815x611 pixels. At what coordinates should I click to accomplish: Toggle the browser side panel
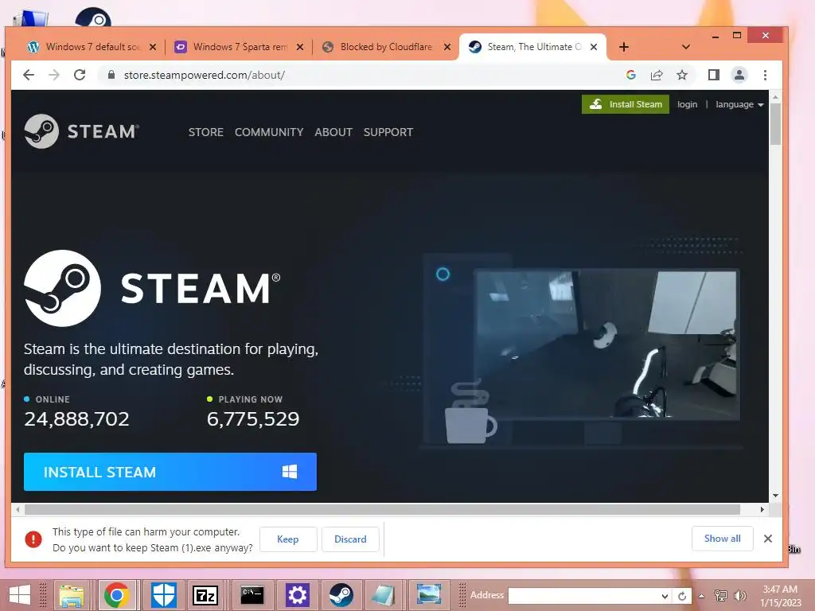[714, 75]
